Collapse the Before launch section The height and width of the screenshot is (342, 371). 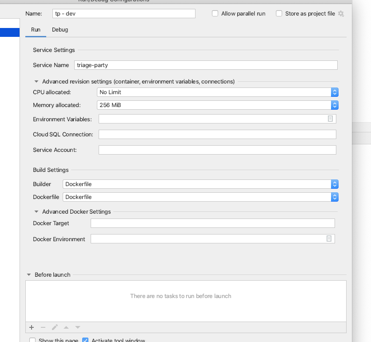(x=29, y=275)
